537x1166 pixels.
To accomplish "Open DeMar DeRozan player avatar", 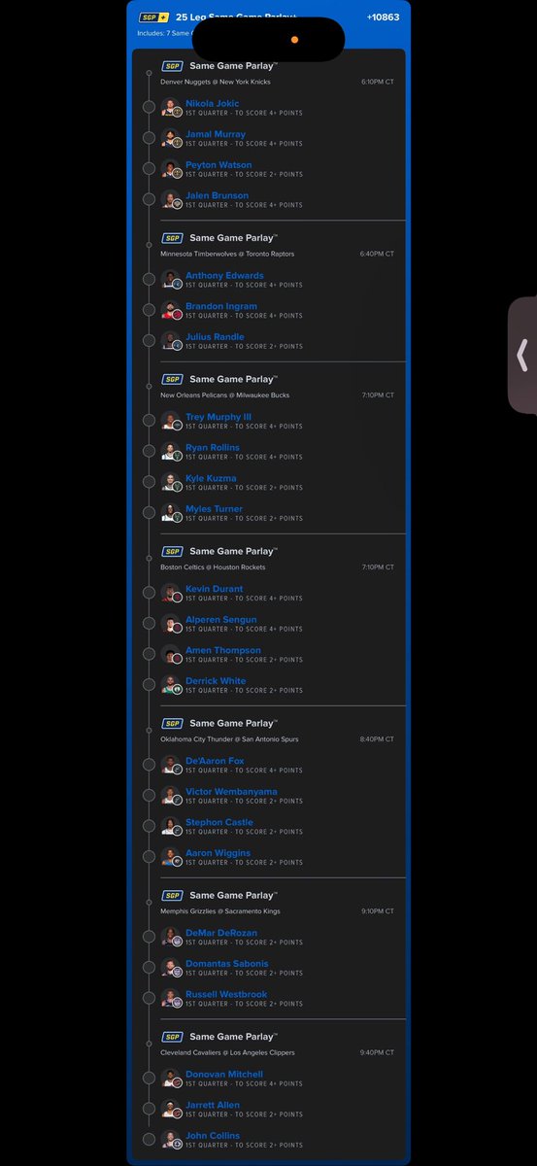I will (171, 937).
